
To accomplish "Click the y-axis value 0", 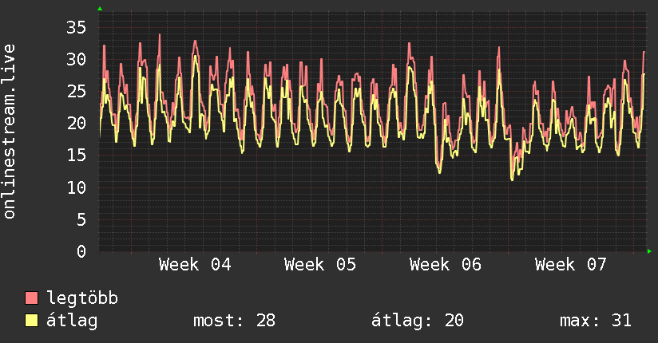I will click(81, 251).
